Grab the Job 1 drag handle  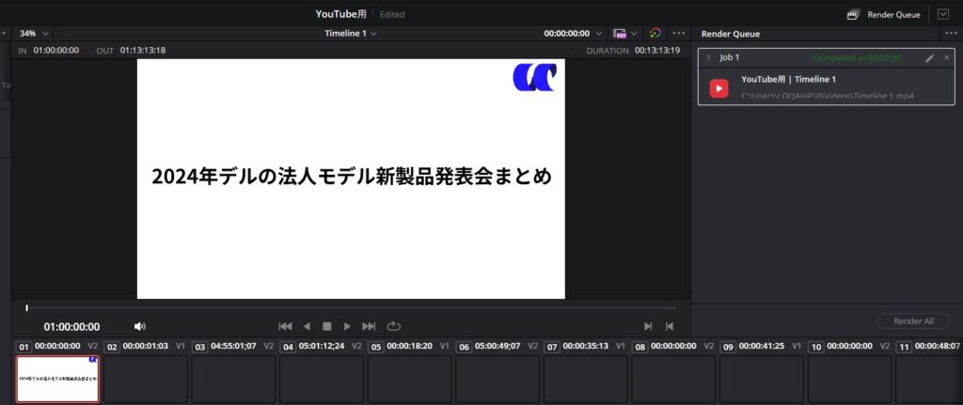tap(709, 57)
